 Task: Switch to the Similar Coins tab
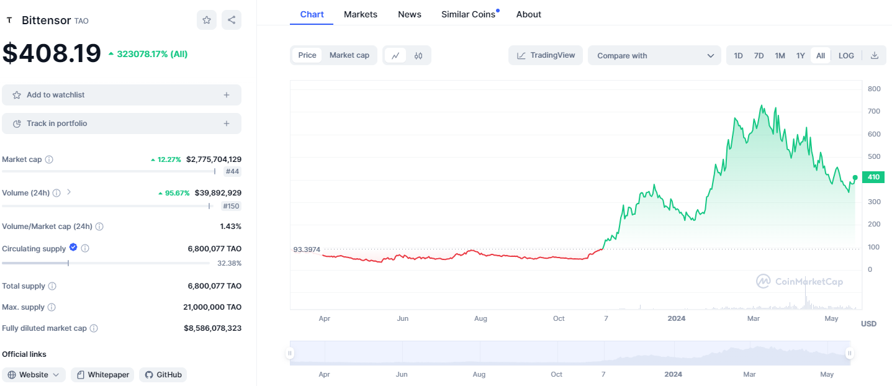coord(468,14)
